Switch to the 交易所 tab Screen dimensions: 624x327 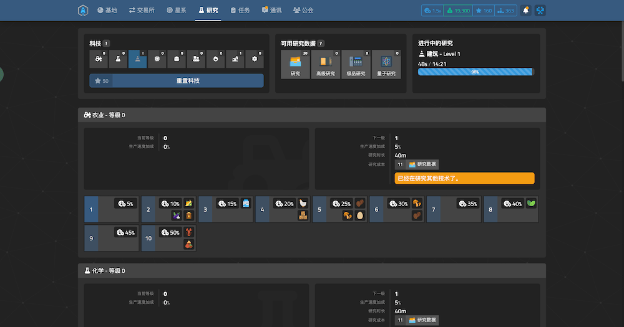click(x=142, y=11)
